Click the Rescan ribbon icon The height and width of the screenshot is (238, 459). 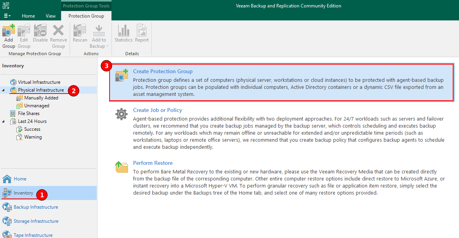pos(79,31)
